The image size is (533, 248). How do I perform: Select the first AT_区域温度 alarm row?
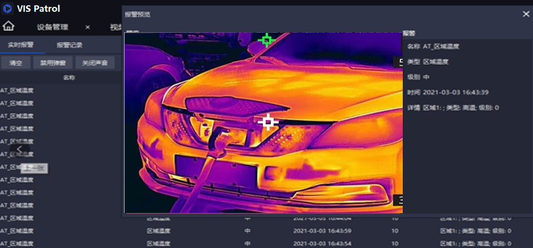point(17,90)
